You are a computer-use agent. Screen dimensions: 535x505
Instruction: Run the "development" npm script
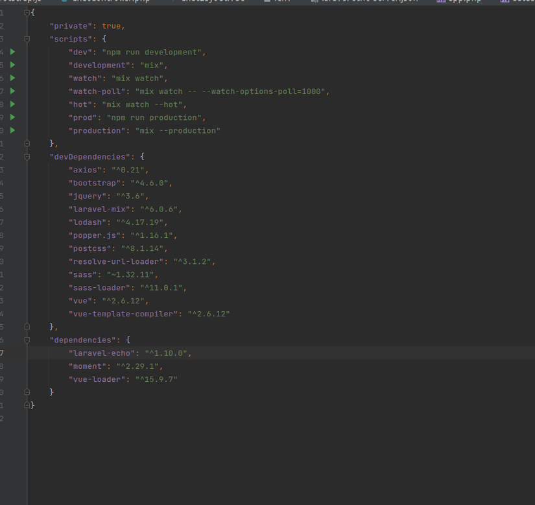click(12, 65)
